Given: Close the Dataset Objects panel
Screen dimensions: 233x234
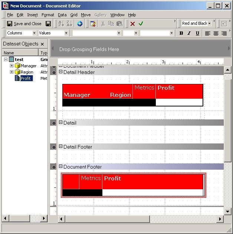Looking at the screenshot, I should tap(42, 44).
